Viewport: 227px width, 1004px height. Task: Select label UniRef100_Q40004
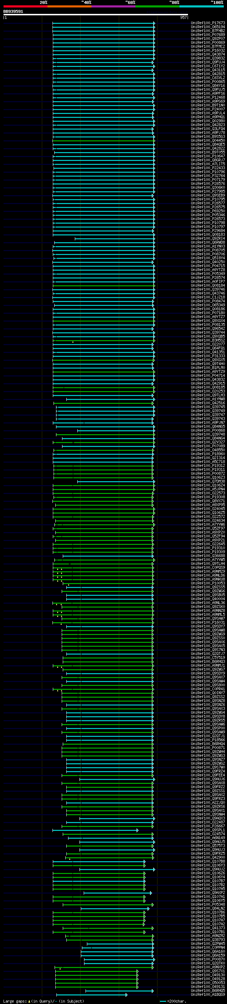208,599
